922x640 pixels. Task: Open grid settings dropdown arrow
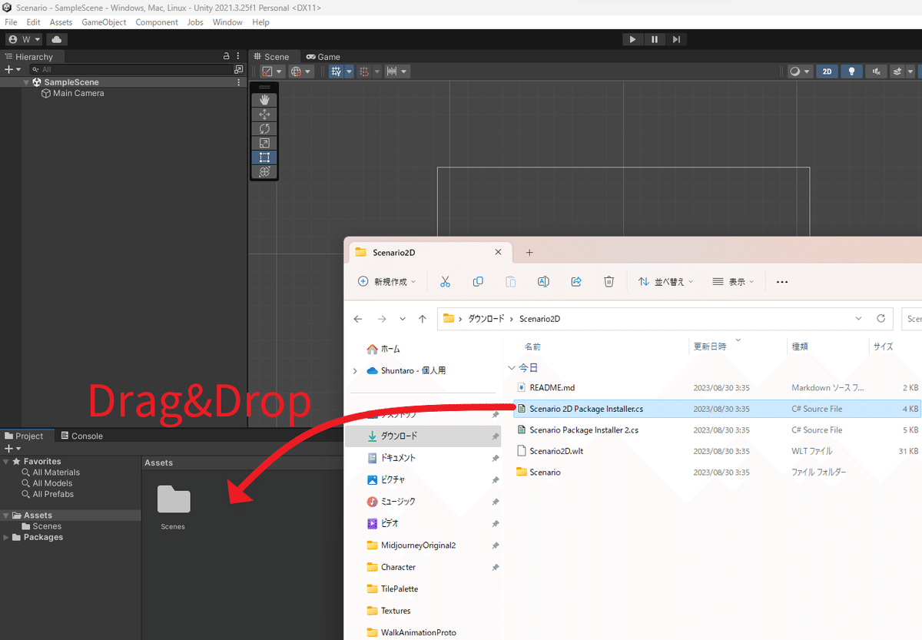pyautogui.click(x=349, y=71)
